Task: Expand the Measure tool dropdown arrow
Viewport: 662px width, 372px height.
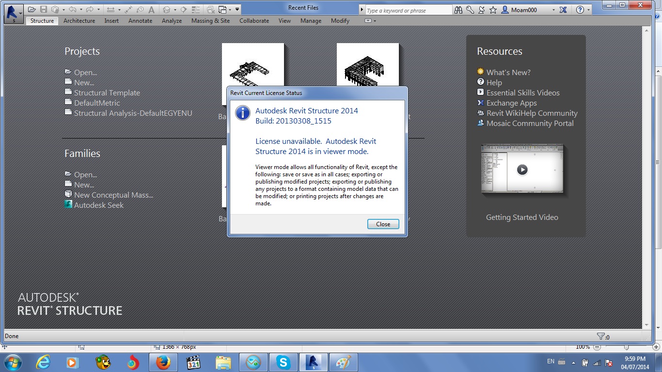Action: pos(119,10)
